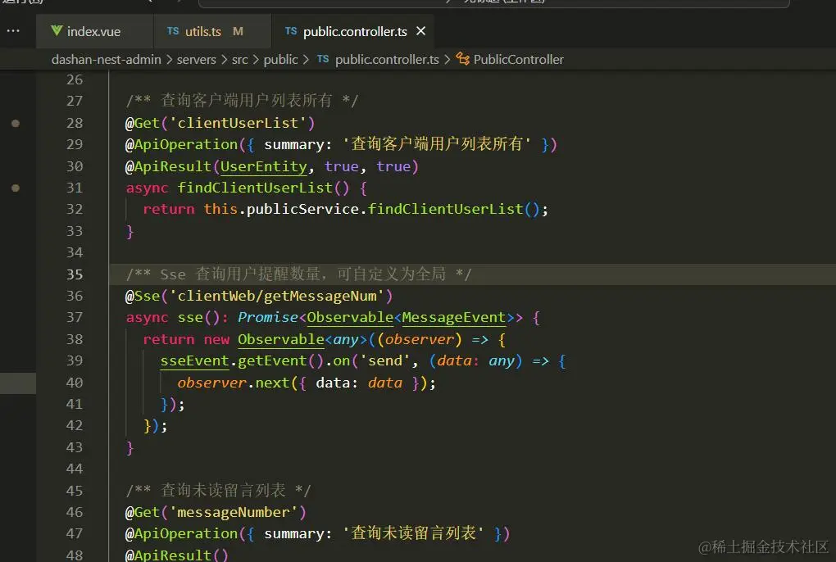This screenshot has height=562, width=836.
Task: Close the public.controller.ts tab
Action: coord(420,31)
